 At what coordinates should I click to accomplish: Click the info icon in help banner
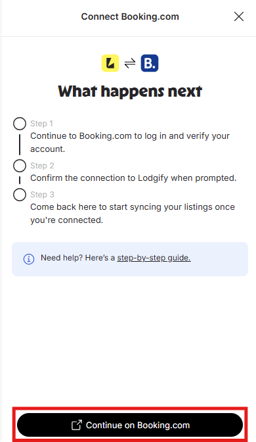[x=29, y=258]
